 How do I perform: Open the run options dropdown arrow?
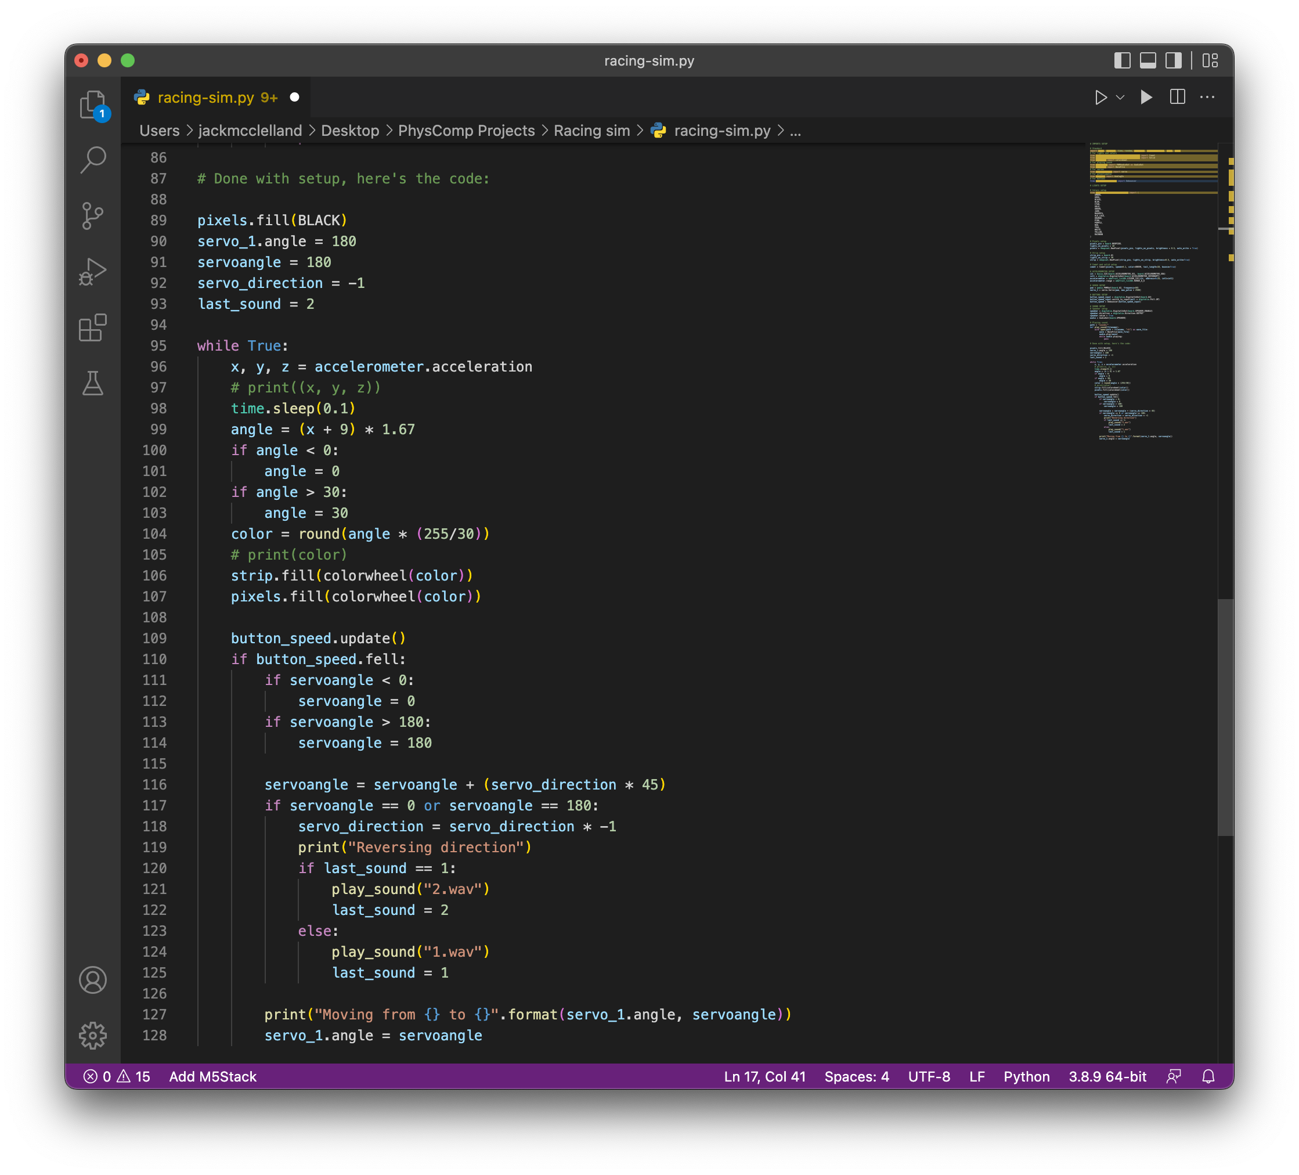pos(1119,98)
